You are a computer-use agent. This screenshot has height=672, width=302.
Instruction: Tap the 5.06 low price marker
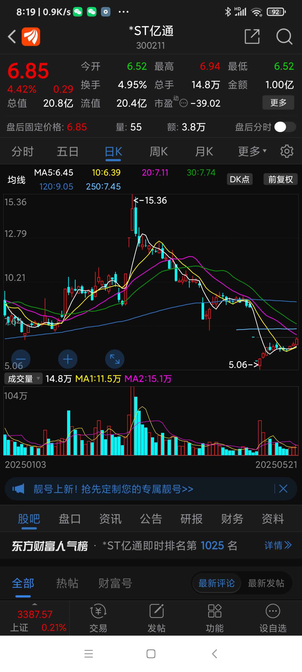(x=243, y=365)
